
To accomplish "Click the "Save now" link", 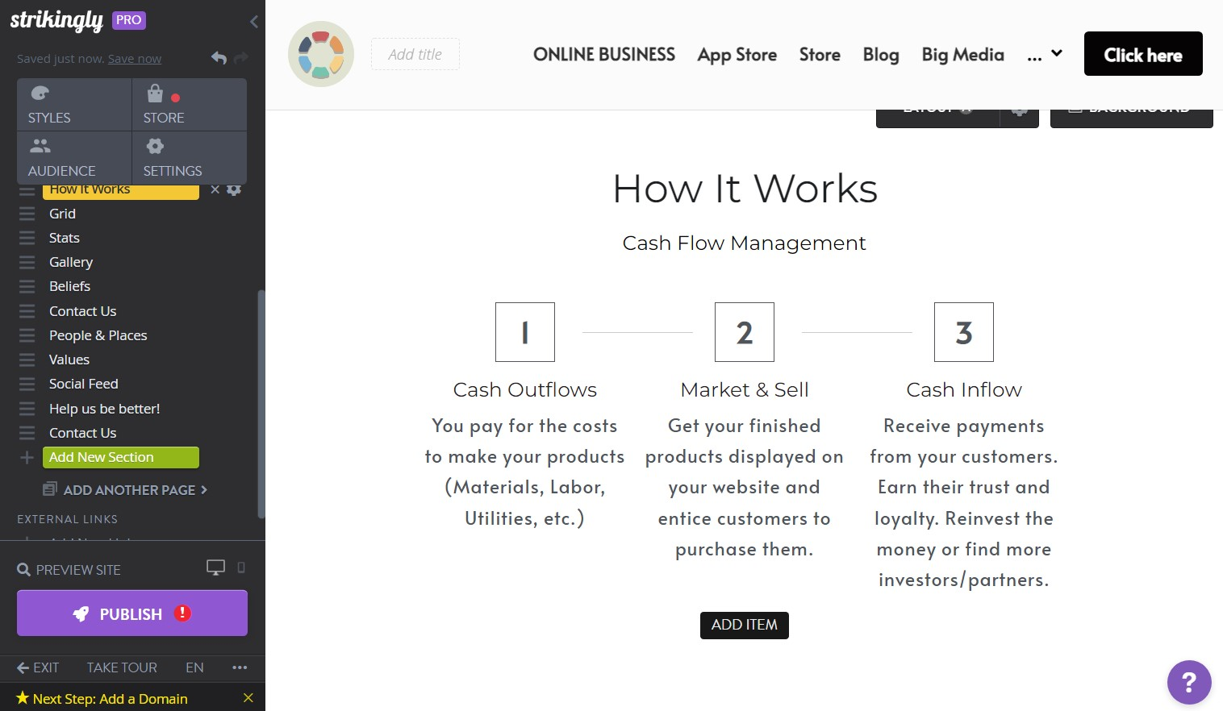I will 134,58.
